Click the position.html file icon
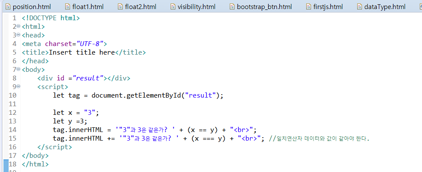The image size is (422, 172). coord(8,7)
